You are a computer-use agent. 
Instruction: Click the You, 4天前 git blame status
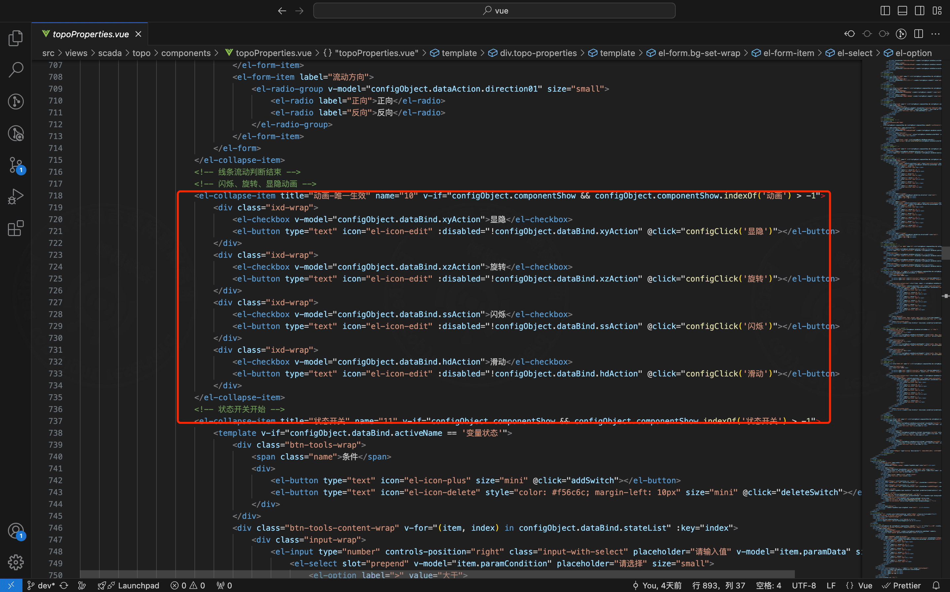tap(657, 585)
